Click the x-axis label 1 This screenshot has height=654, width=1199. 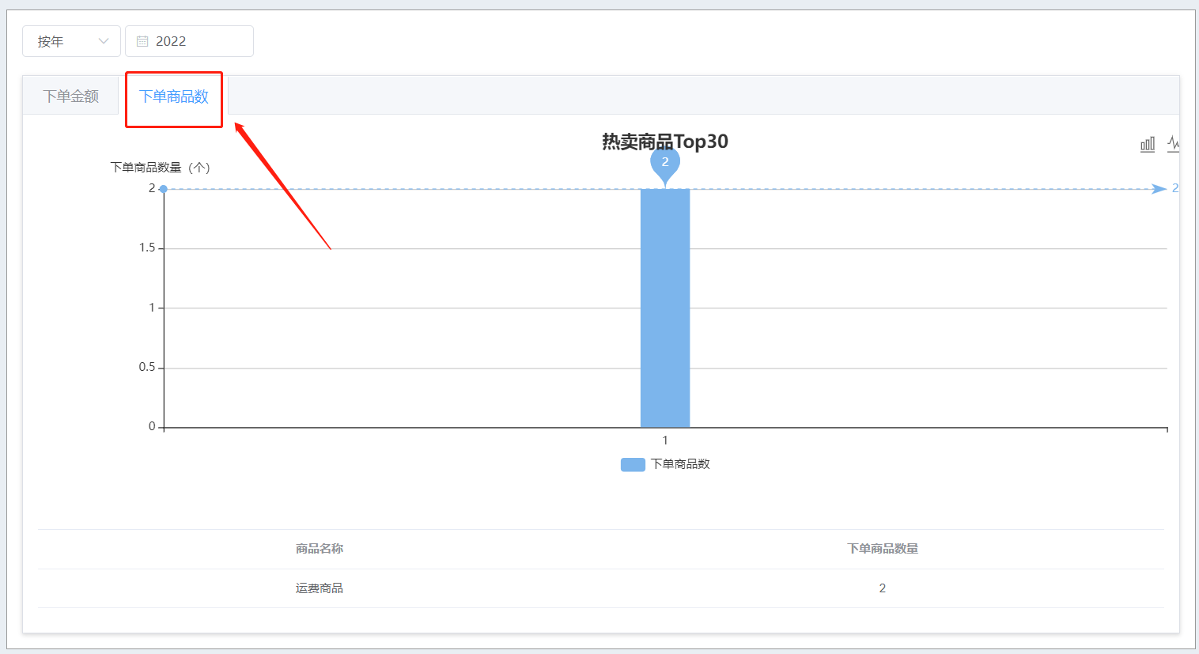[665, 440]
